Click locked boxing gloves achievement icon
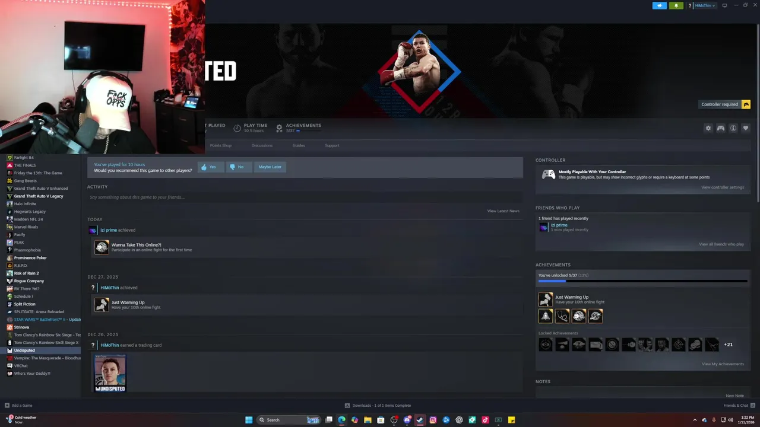Screen dimensions: 760x427 point(695,345)
